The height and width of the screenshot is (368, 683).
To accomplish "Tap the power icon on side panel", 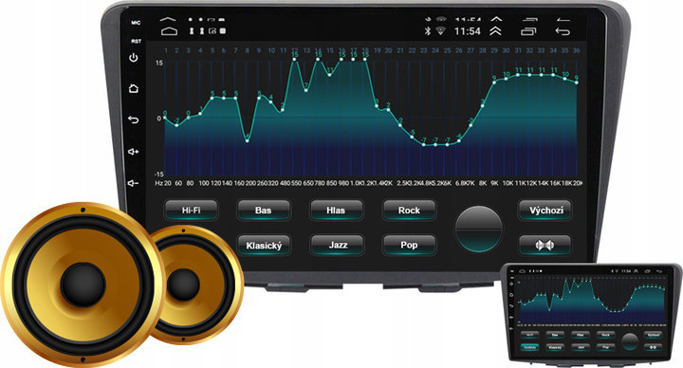I will point(134,58).
